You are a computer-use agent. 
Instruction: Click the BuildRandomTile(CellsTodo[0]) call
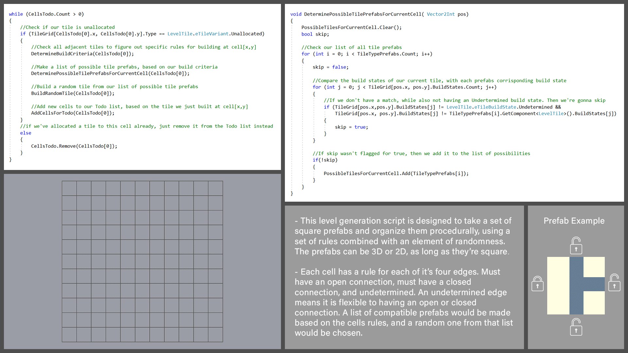[73, 93]
